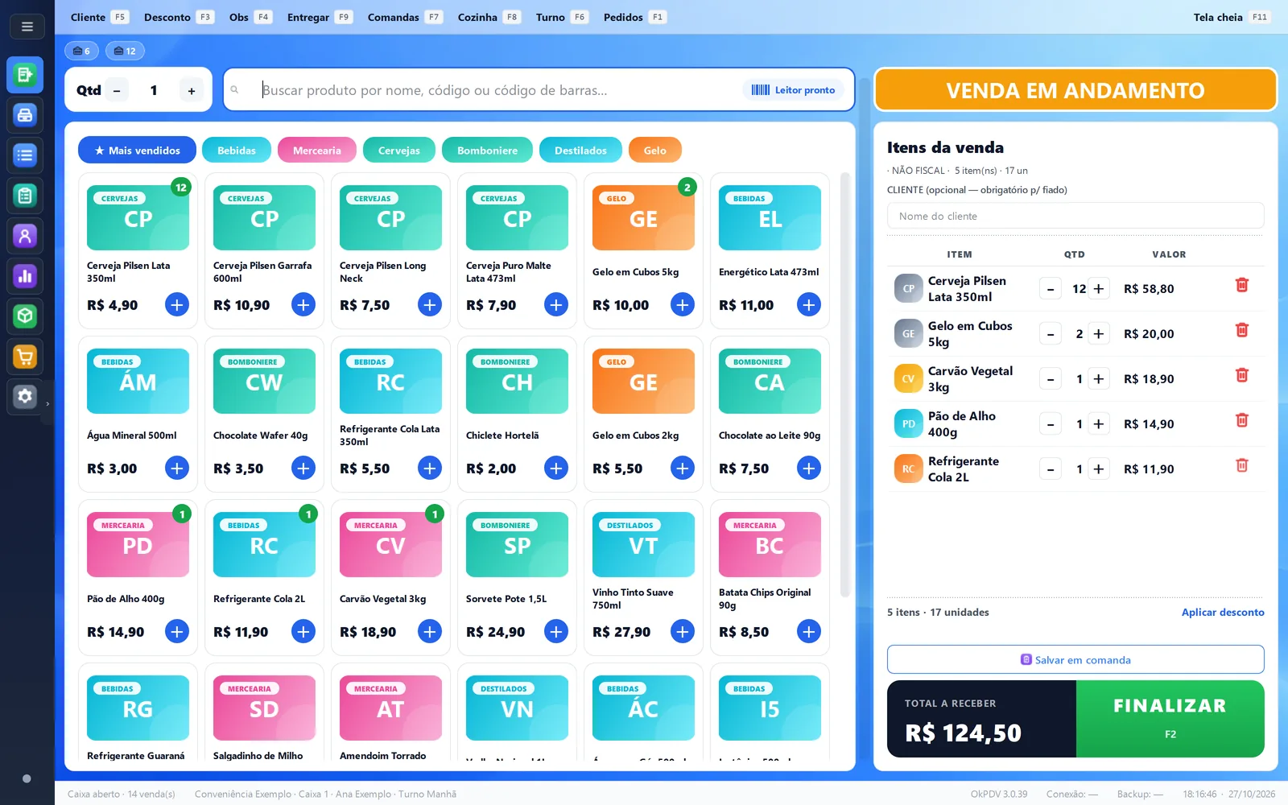Add Energético Lata 473ml with plus icon
This screenshot has width=1288, height=805.
[809, 305]
